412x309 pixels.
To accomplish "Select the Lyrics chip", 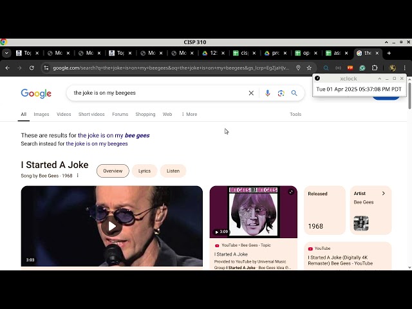I will coord(144,171).
